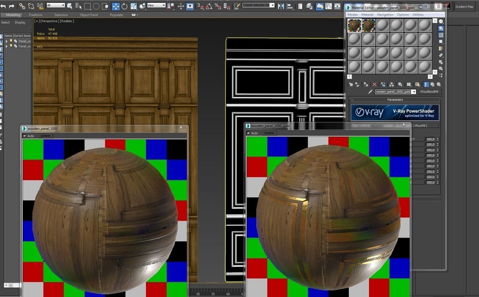Click the Display menu in scene explorer

(20, 22)
